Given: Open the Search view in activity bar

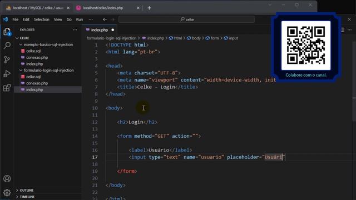Looking at the screenshot, I should tap(7, 46).
